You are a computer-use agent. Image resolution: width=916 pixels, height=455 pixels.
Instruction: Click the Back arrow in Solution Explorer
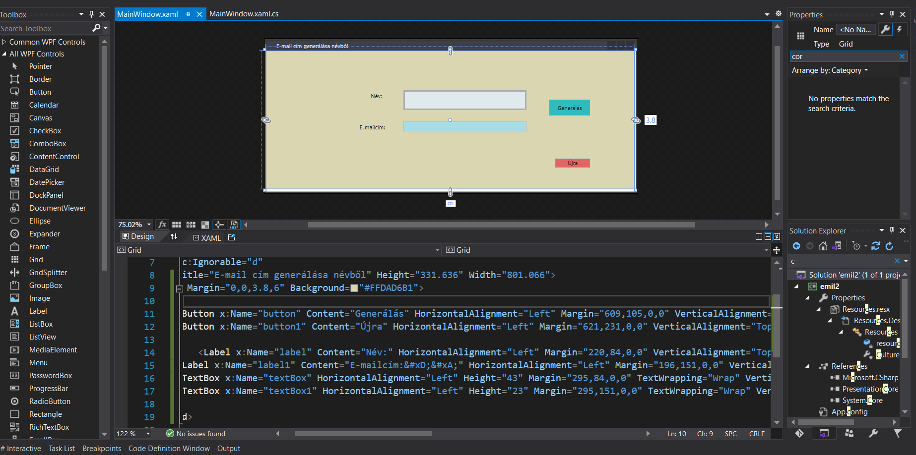pyautogui.click(x=796, y=246)
